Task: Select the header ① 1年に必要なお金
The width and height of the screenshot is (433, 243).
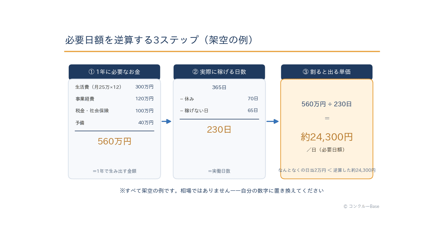Action: point(114,72)
